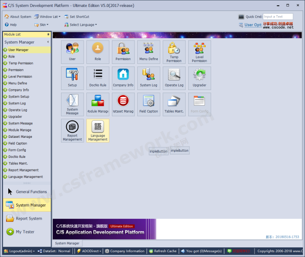Click the Role icon tile
This screenshot has height=257, width=305.
(98, 52)
